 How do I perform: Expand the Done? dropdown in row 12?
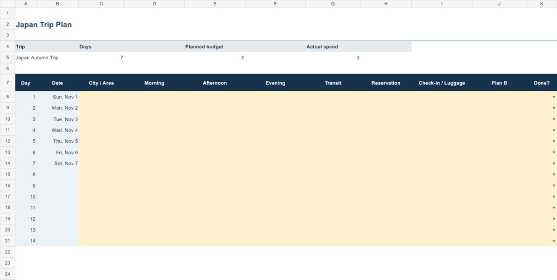pos(553,141)
